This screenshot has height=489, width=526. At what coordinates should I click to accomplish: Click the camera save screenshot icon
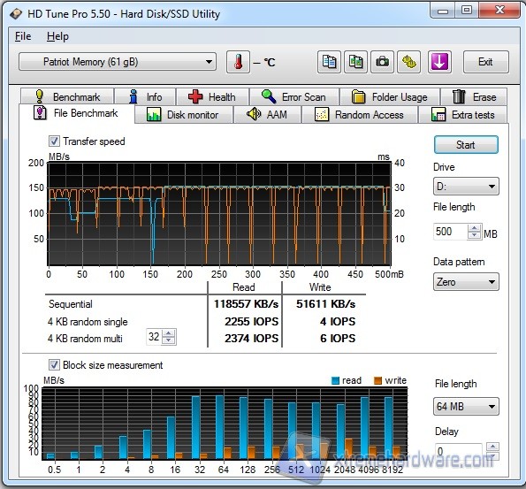(x=383, y=62)
